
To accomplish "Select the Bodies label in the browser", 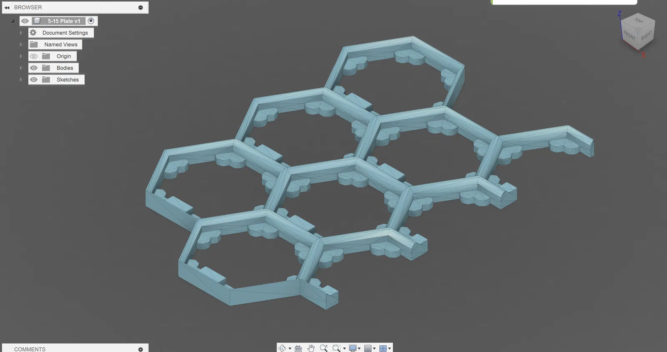I will [65, 68].
